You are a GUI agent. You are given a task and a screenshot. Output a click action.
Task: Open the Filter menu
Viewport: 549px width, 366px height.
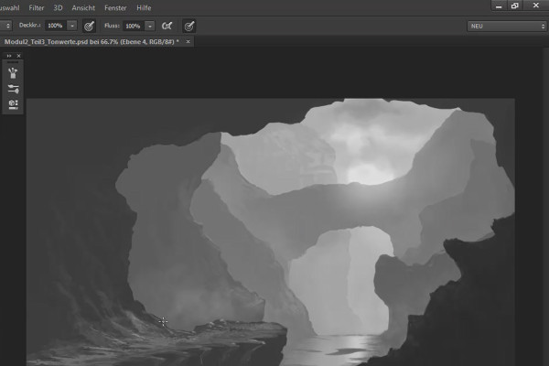tap(37, 7)
